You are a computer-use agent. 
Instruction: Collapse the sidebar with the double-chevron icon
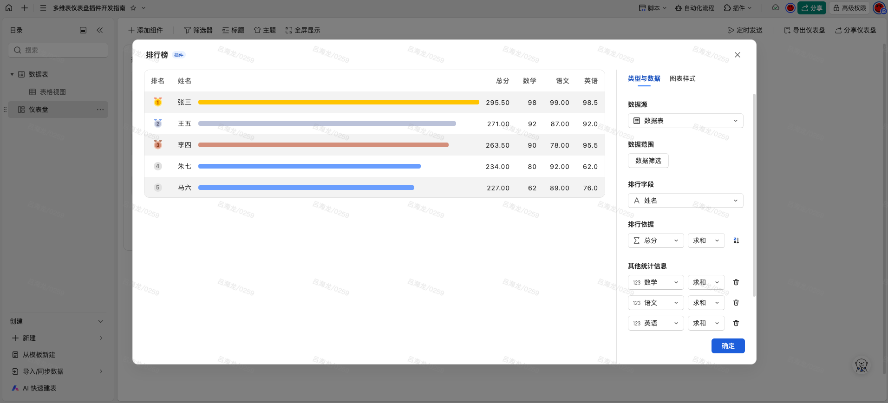(x=100, y=30)
